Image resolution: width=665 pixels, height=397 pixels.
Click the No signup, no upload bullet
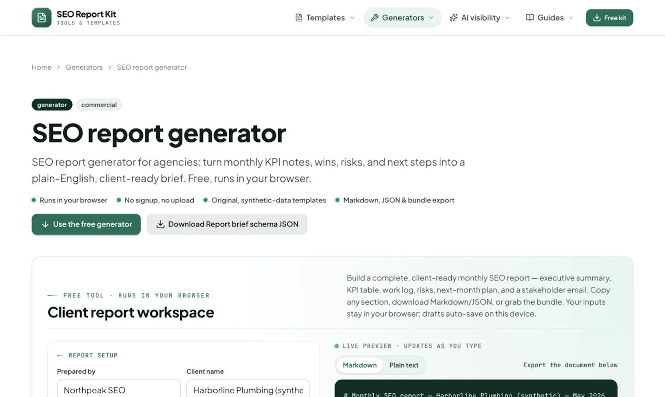pyautogui.click(x=155, y=200)
